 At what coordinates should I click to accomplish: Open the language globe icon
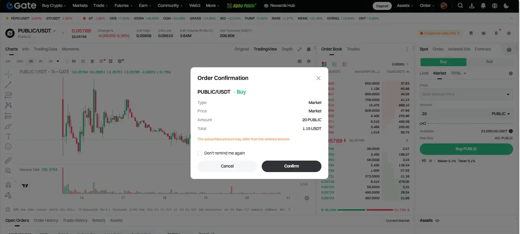click(x=495, y=6)
